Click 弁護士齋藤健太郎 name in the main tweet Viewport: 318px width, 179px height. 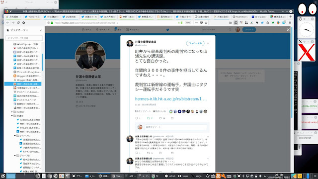click(x=146, y=42)
